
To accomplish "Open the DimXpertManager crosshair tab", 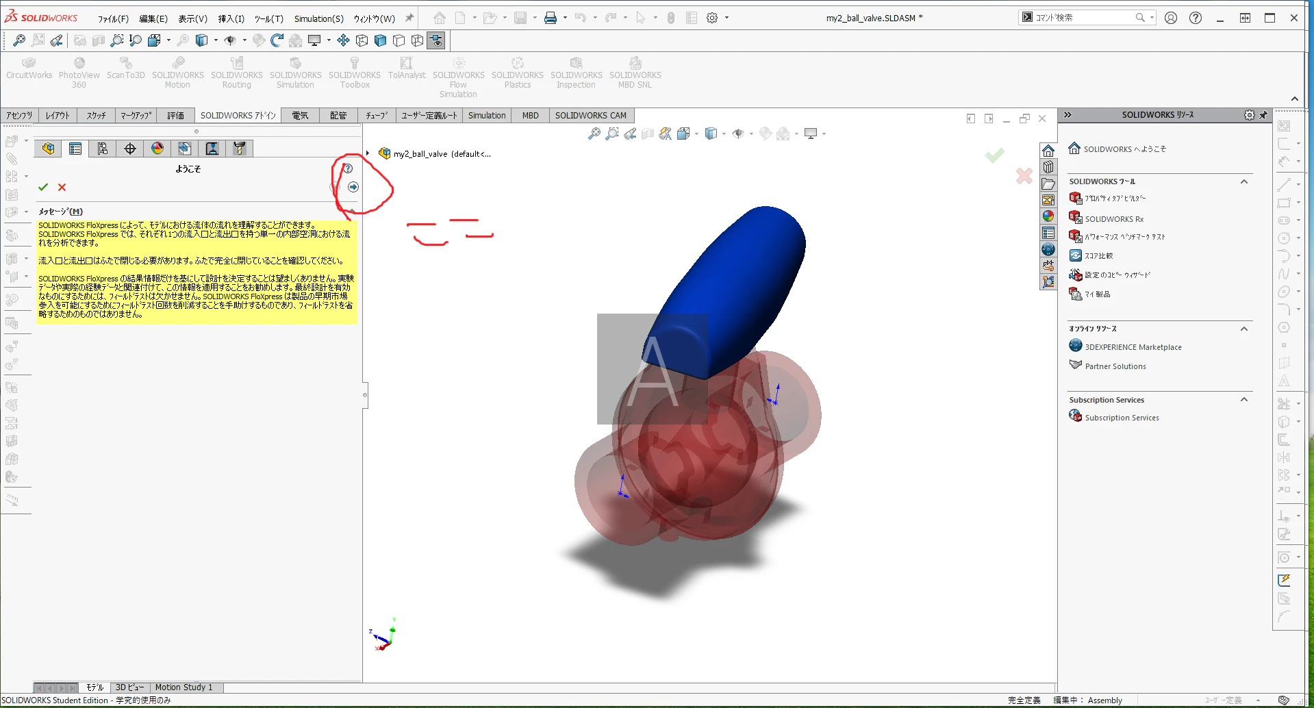I will pyautogui.click(x=130, y=149).
